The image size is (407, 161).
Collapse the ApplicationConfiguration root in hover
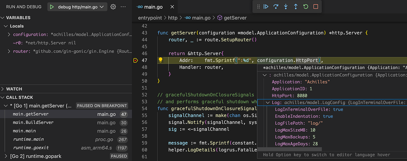pos(265,75)
